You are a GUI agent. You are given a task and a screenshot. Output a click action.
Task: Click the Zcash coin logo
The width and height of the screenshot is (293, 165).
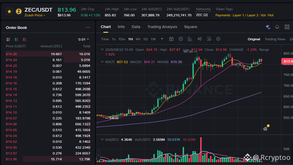coord(18,12)
